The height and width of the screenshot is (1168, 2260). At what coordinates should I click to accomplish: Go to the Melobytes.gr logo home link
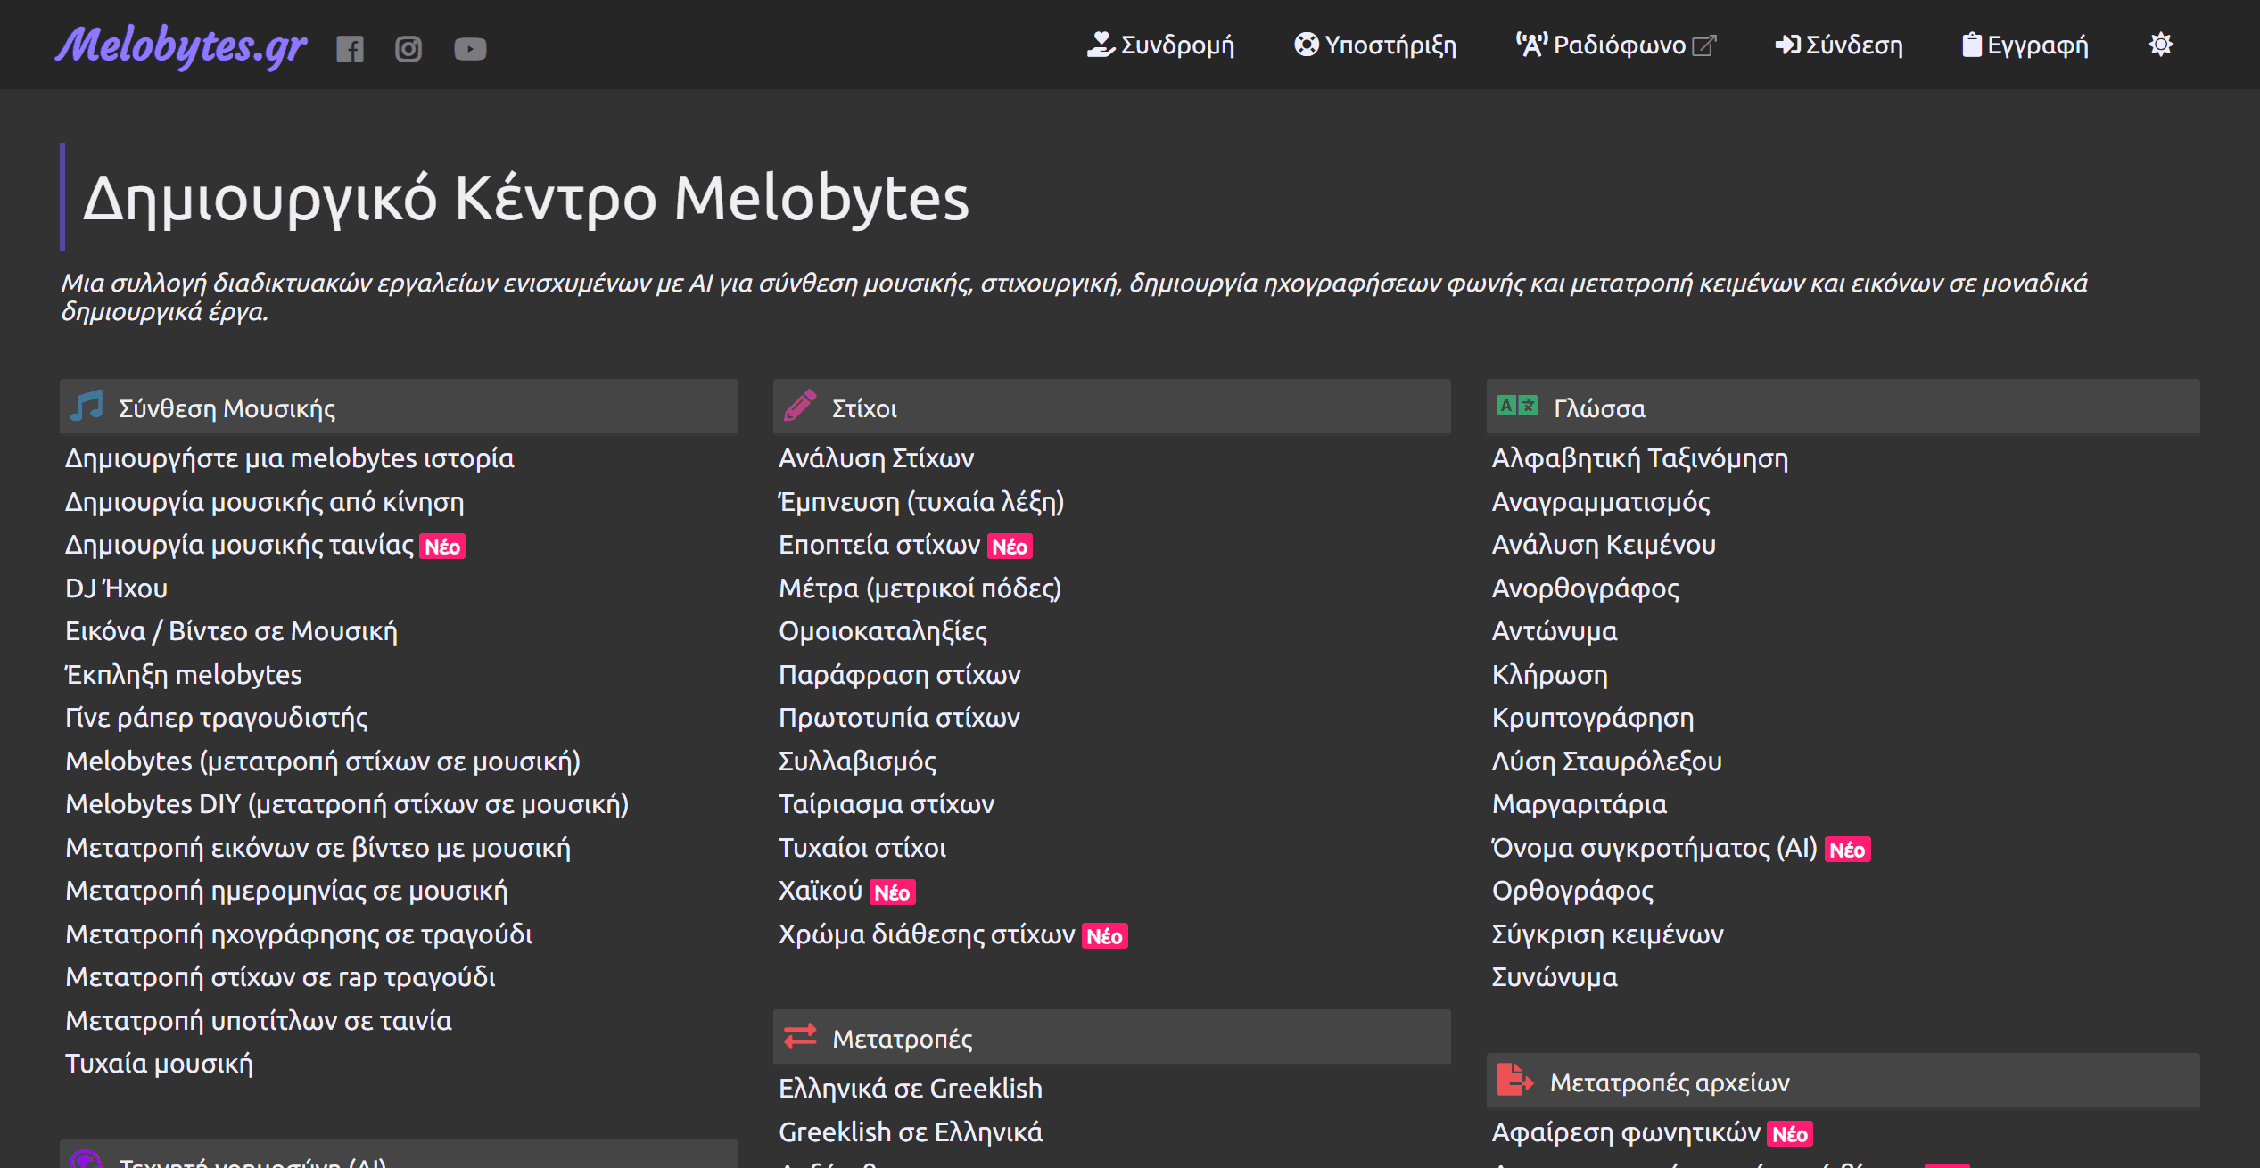[x=182, y=46]
